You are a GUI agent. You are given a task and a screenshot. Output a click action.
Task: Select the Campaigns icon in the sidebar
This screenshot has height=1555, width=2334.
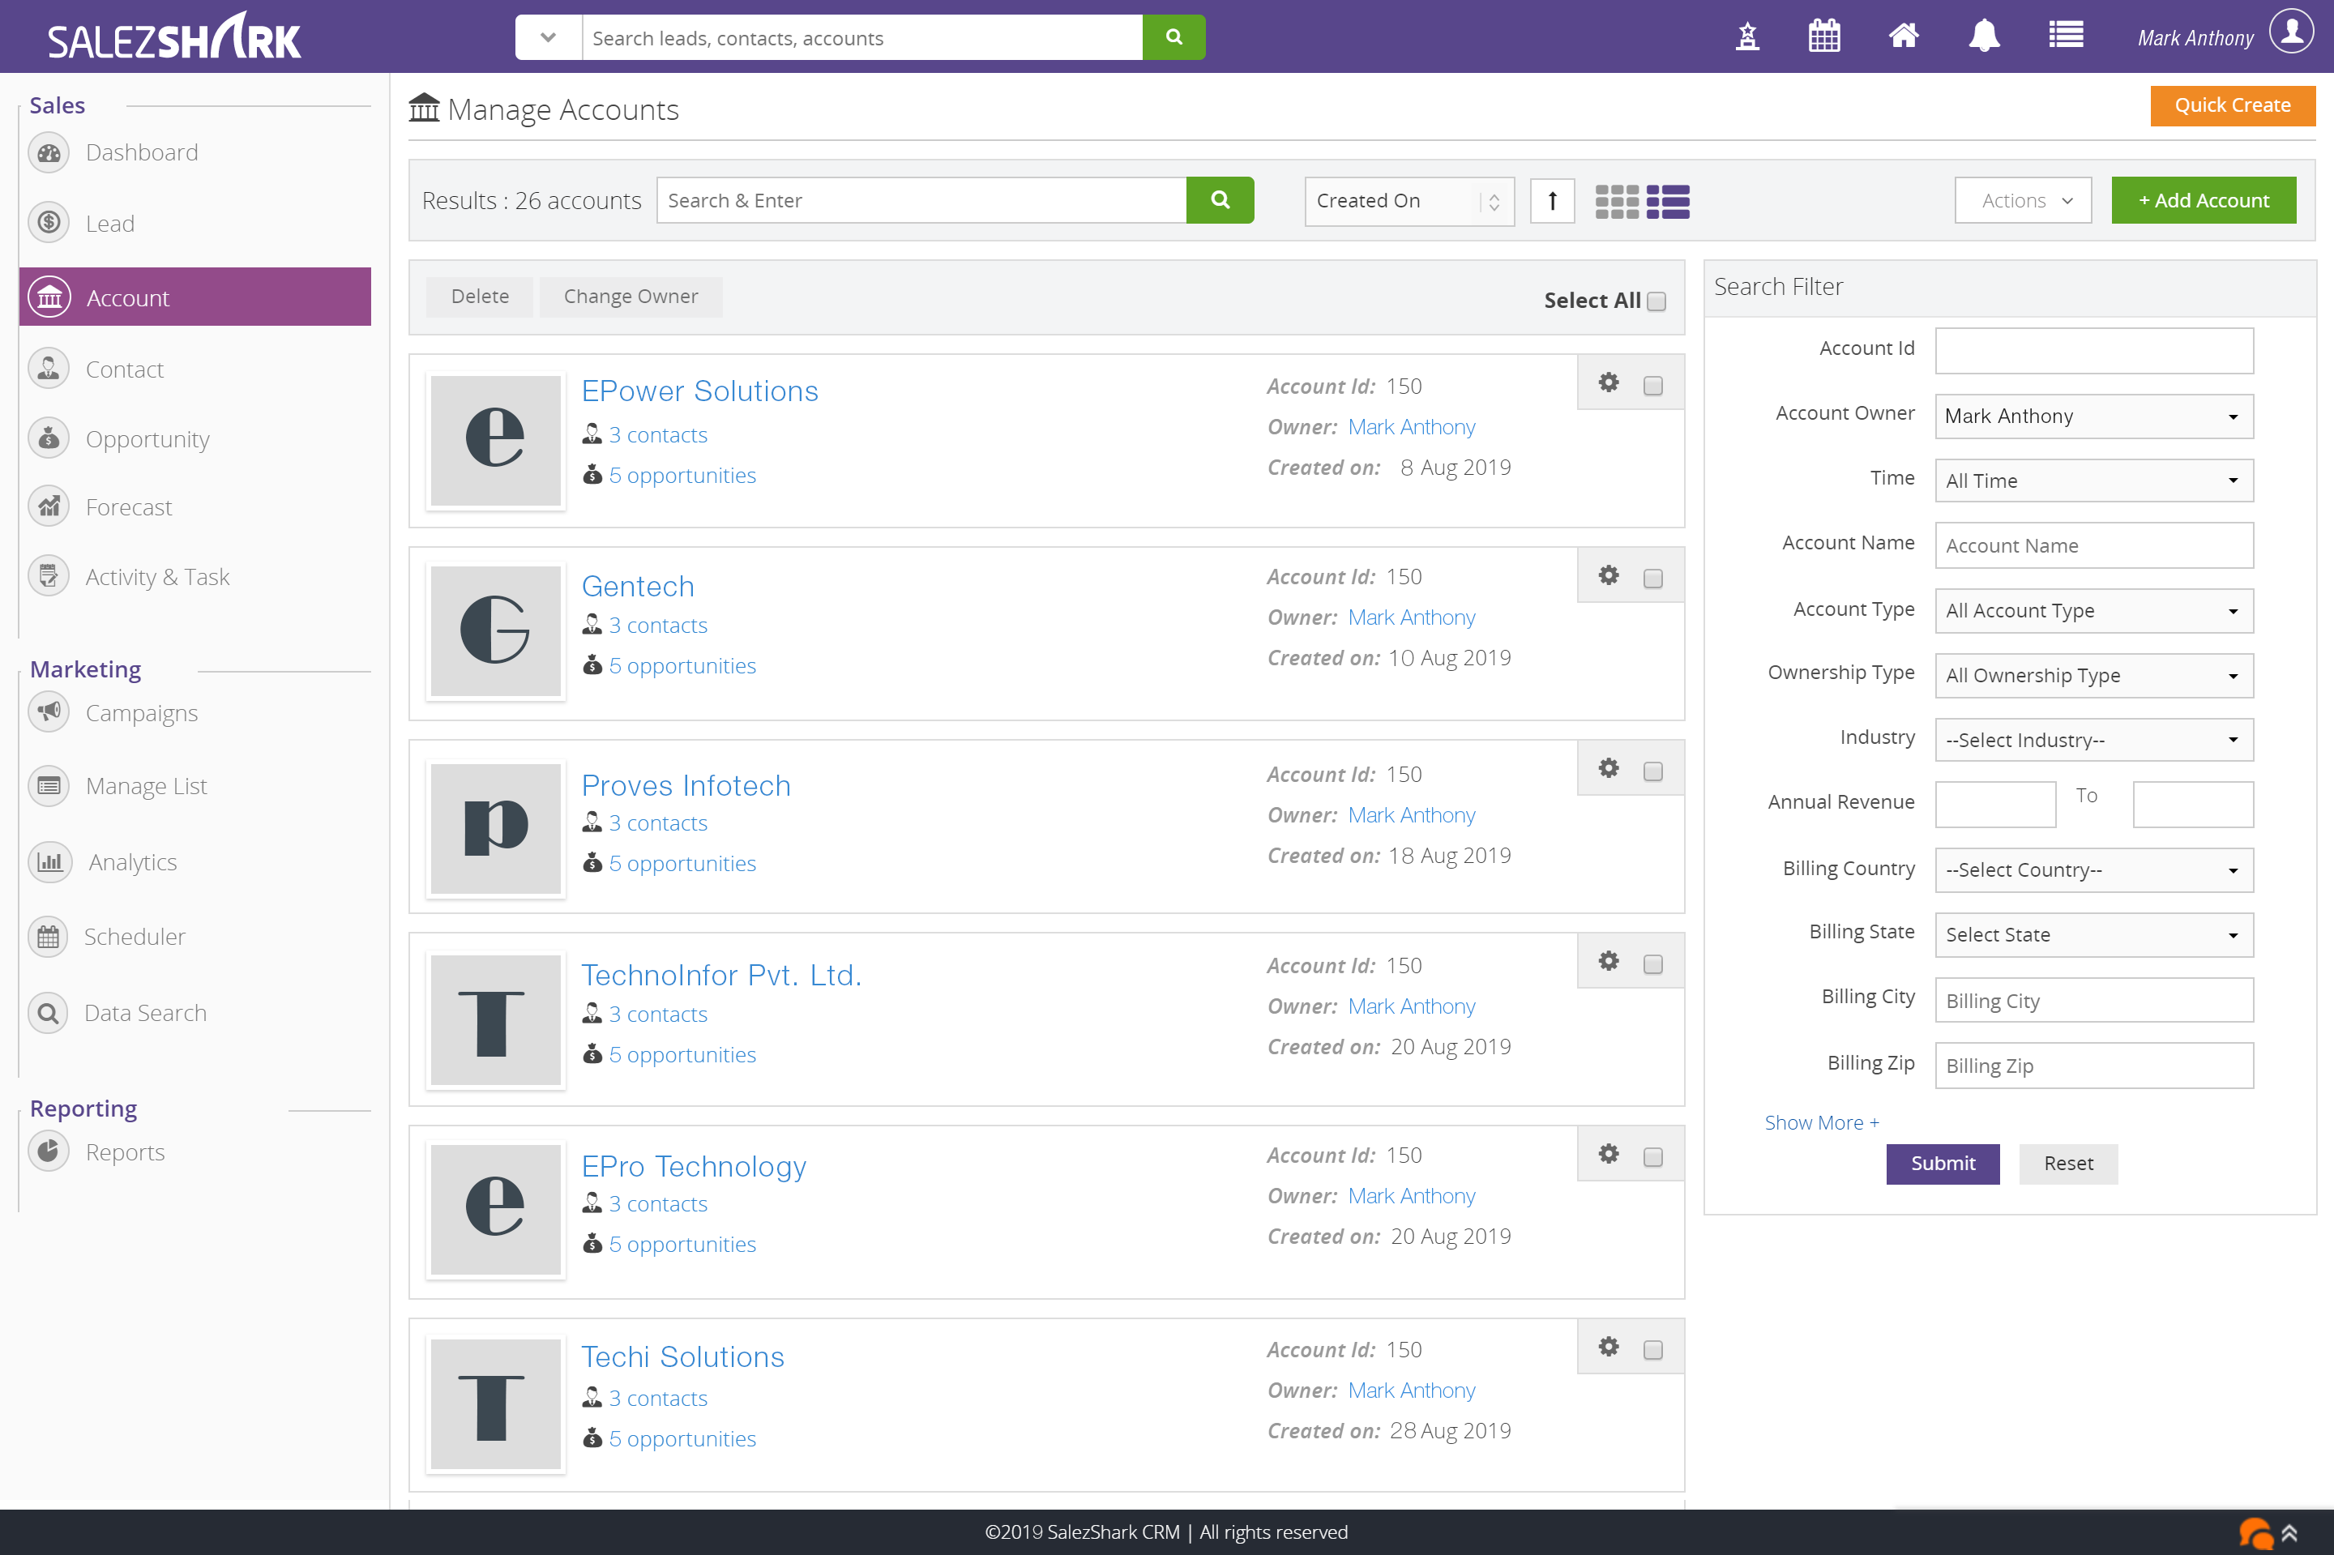click(48, 712)
